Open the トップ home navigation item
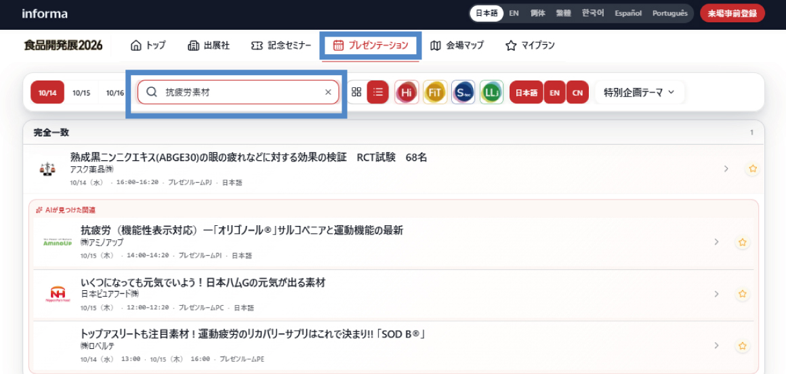786x374 pixels. [148, 45]
